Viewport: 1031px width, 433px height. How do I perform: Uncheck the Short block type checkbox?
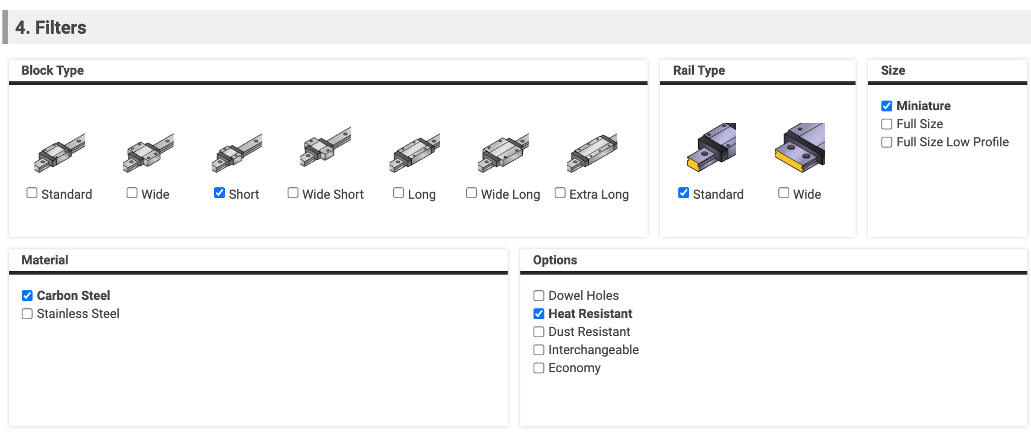[x=219, y=193]
